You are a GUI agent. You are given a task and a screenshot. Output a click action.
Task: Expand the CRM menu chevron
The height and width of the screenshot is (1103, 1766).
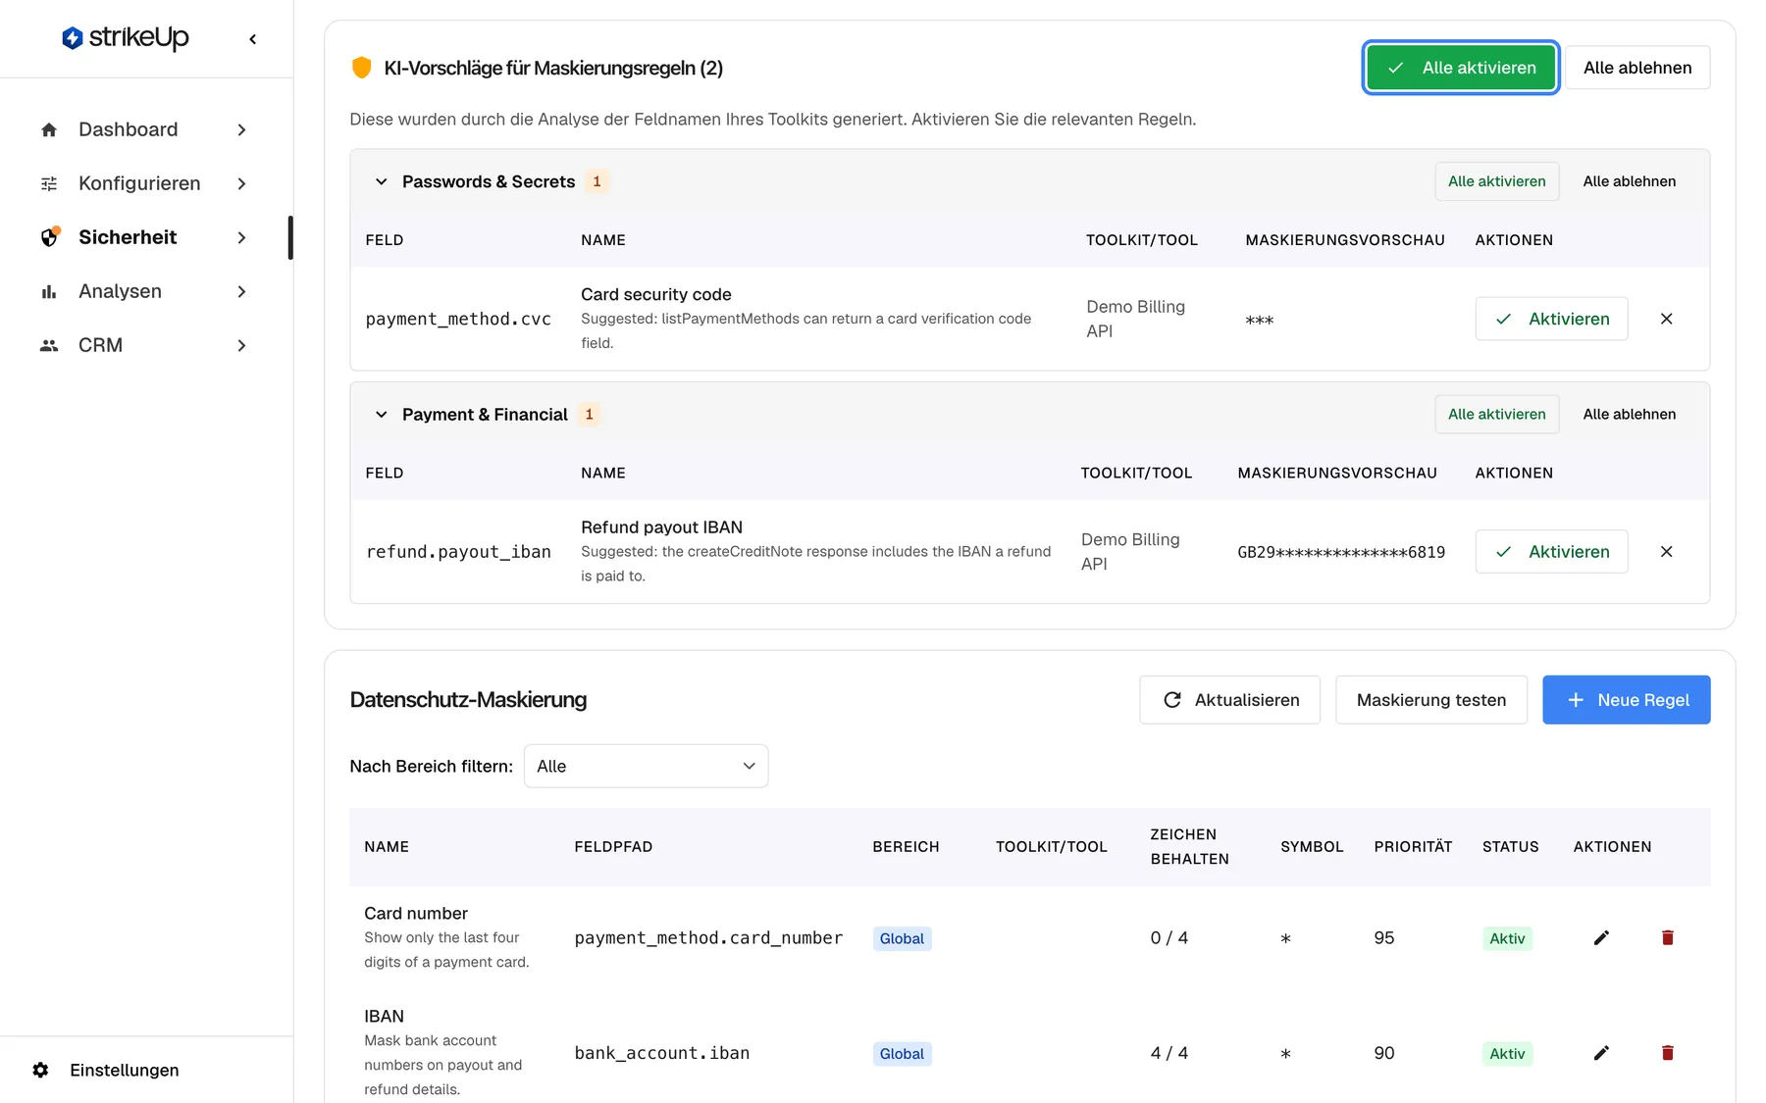click(241, 345)
